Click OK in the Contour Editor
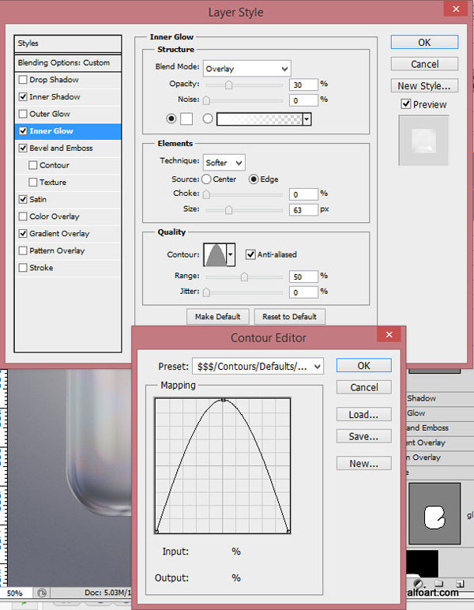 pos(364,366)
